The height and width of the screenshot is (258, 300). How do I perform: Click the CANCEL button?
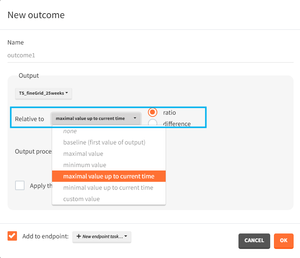point(254,241)
